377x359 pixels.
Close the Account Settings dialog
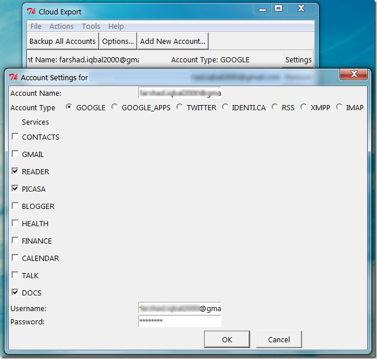[353, 74]
